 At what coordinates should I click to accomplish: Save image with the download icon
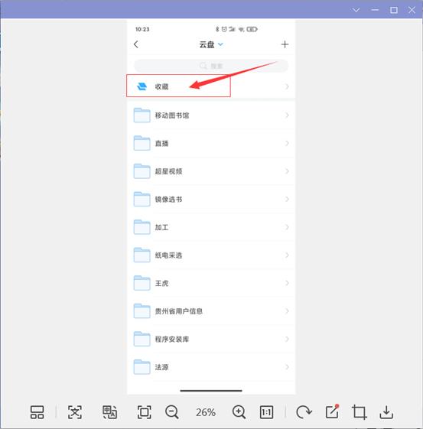click(x=386, y=412)
